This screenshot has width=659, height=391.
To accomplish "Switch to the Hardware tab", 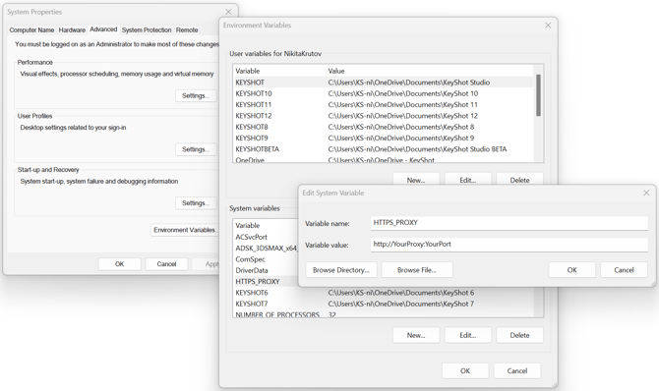I will [x=72, y=29].
